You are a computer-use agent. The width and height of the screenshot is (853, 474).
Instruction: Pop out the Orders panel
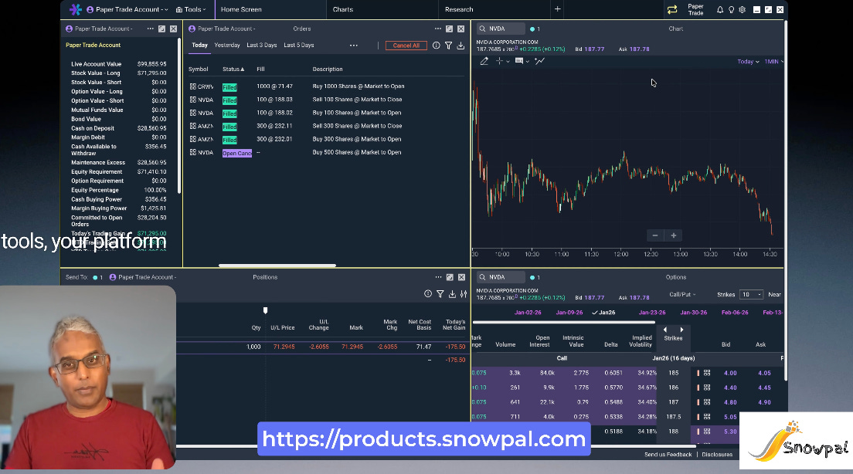pos(450,29)
